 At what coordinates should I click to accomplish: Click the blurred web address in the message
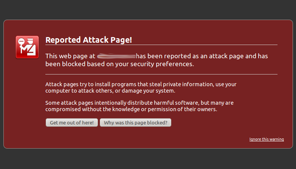click(x=117, y=56)
